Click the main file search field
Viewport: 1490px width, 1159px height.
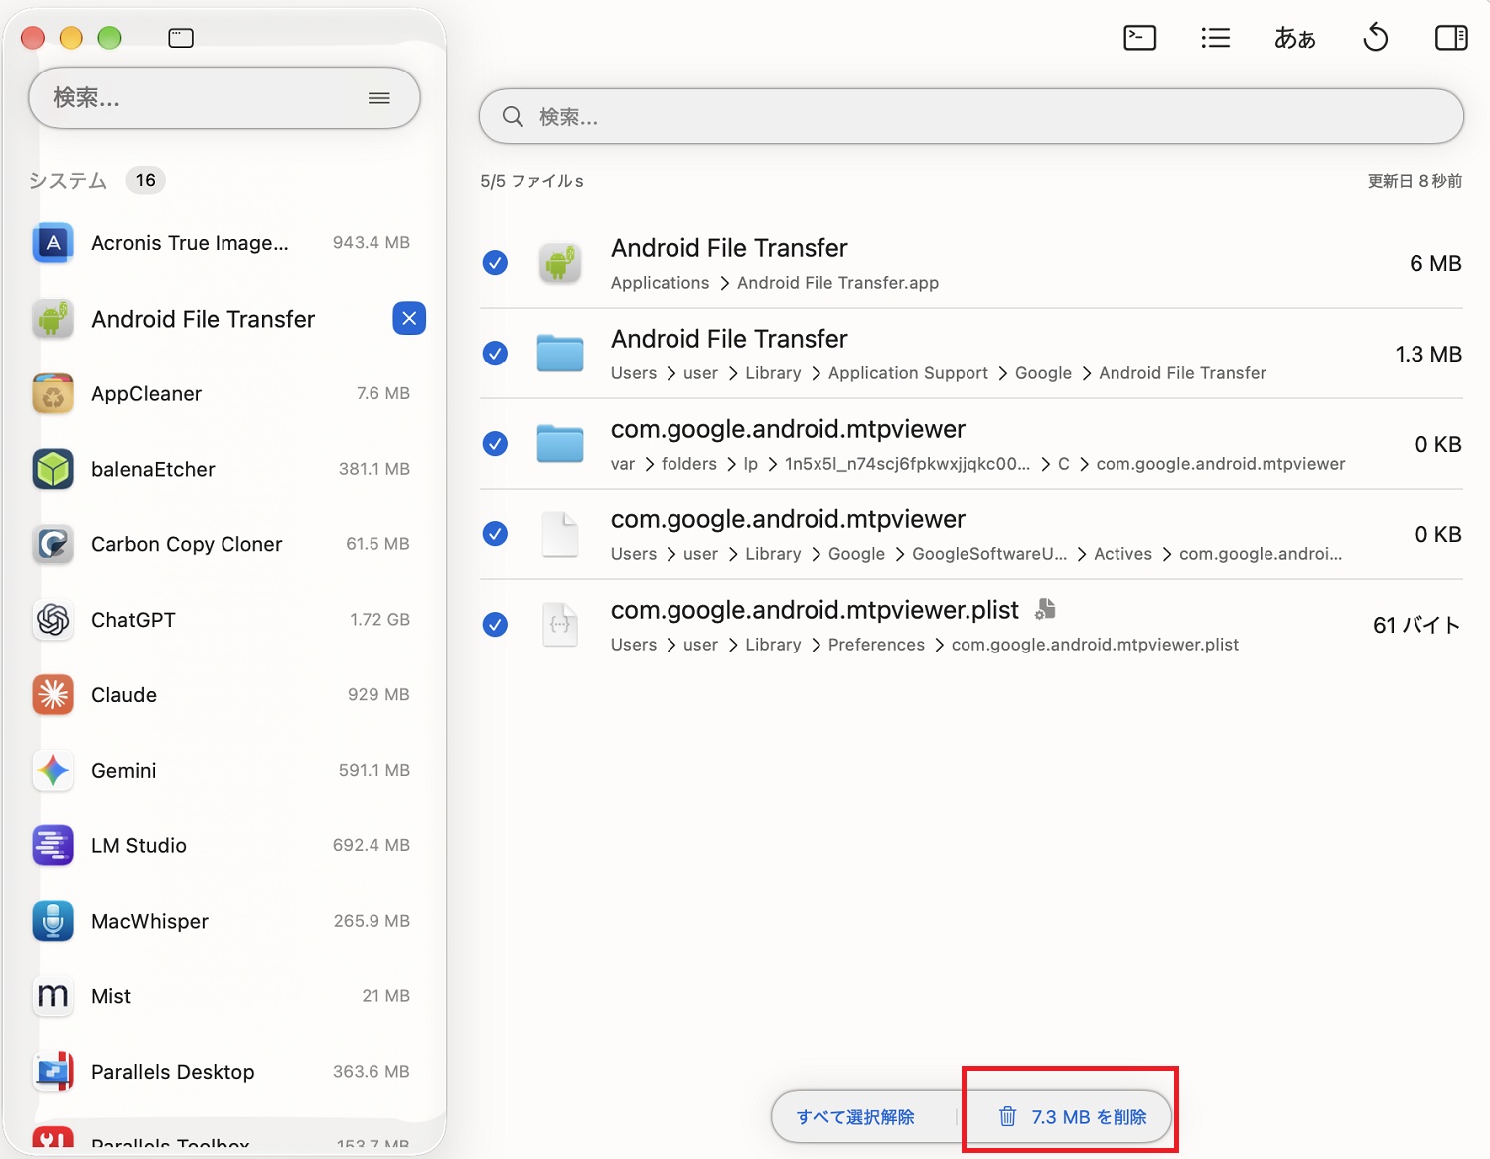[971, 117]
